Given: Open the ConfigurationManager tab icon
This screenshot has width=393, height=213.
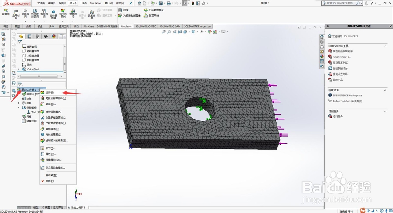Looking at the screenshot, I should 37,37.
